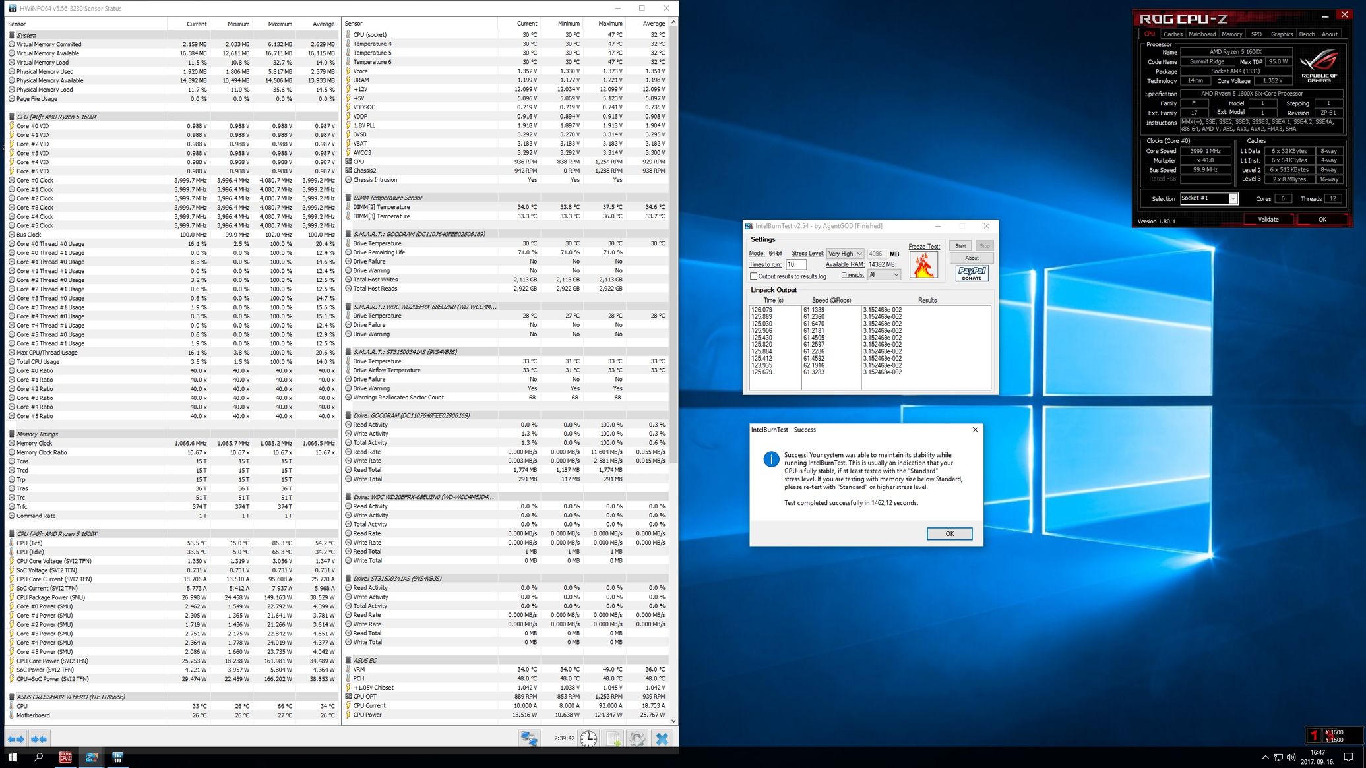Select VRM row under ASUS EC
This screenshot has height=768, width=1366.
[x=506, y=670]
